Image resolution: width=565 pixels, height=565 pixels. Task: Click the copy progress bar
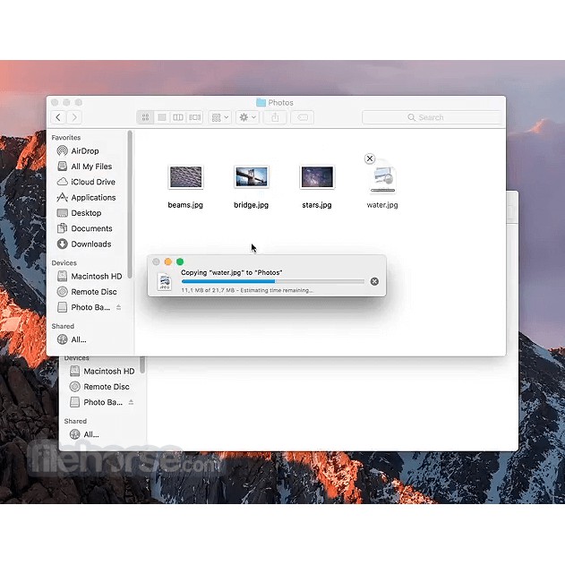pyautogui.click(x=272, y=281)
